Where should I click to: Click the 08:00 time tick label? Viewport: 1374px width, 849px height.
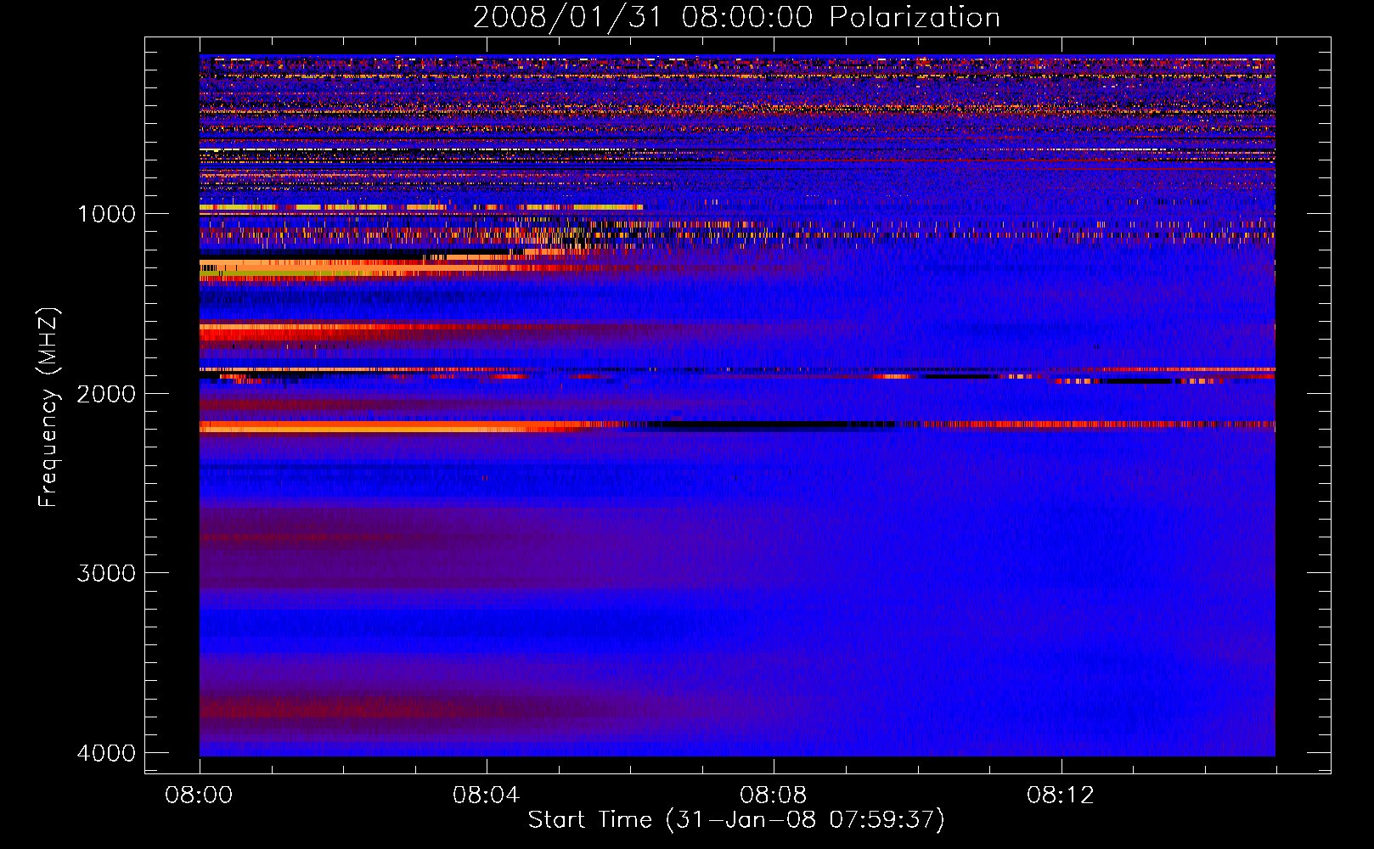[x=200, y=796]
